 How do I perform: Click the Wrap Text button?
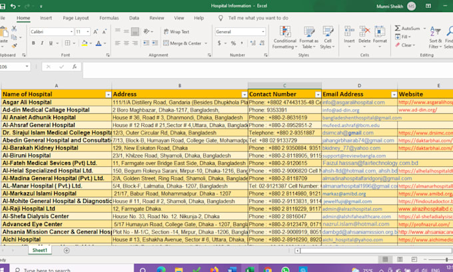(x=177, y=31)
